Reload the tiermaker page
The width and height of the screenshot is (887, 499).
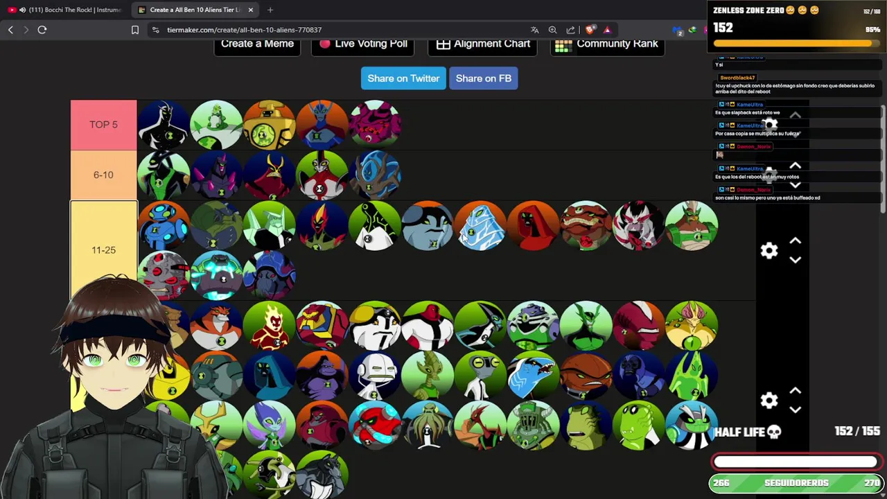pyautogui.click(x=42, y=30)
